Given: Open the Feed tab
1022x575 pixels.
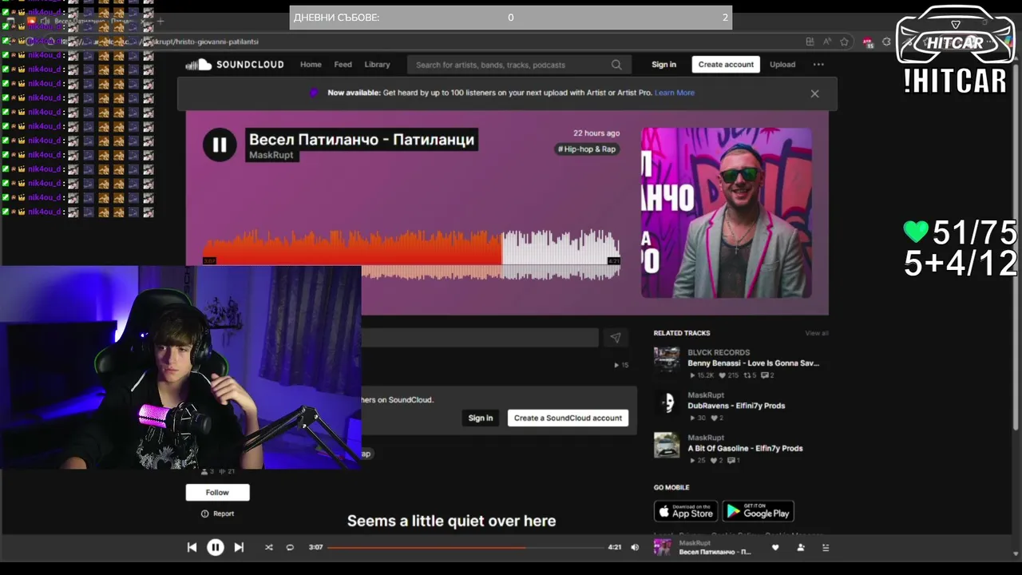Looking at the screenshot, I should click(343, 65).
